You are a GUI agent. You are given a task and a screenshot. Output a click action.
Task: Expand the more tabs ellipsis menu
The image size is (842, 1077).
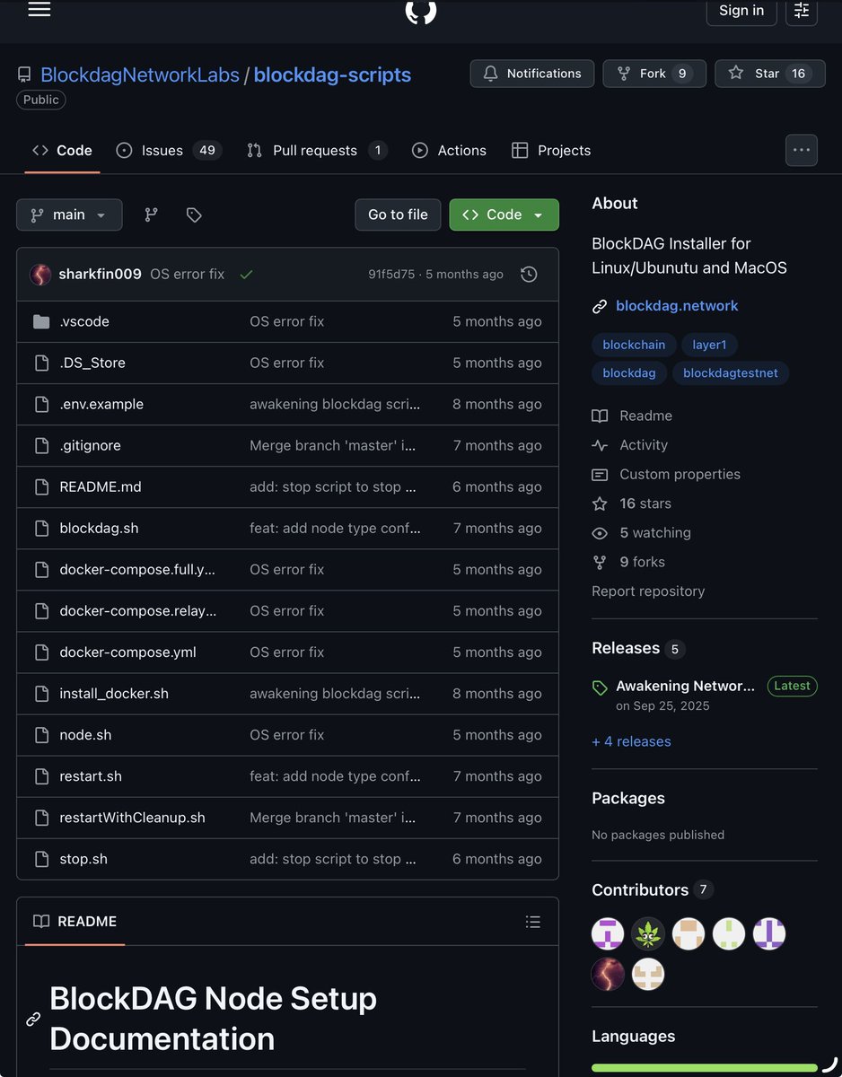[802, 151]
